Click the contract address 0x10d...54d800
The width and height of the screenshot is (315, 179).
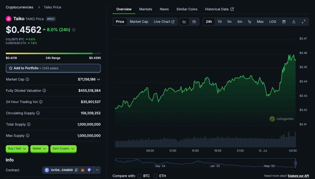(62, 170)
